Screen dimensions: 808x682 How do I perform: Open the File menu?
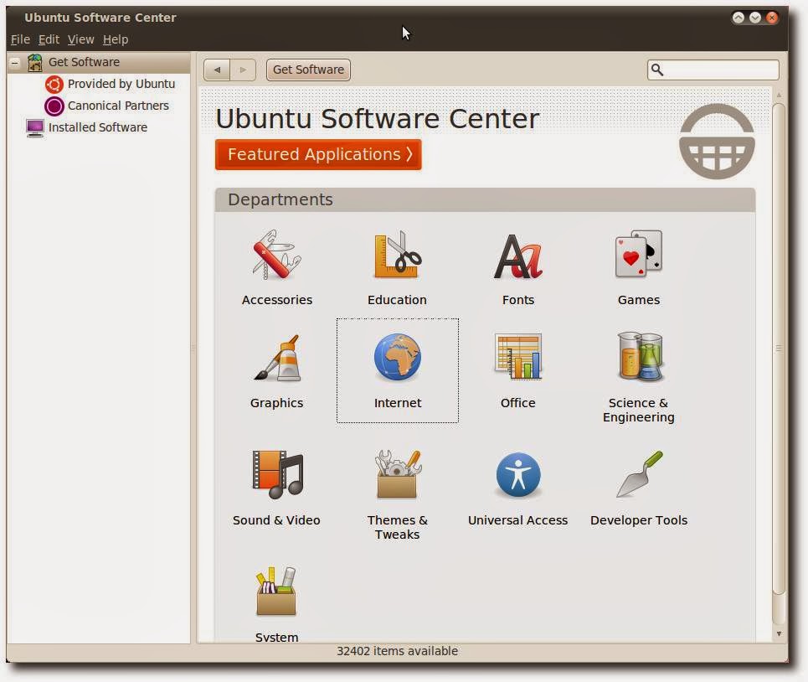[19, 39]
